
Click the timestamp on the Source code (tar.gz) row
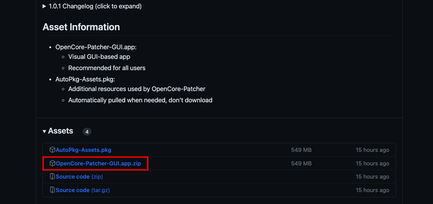[372, 190]
